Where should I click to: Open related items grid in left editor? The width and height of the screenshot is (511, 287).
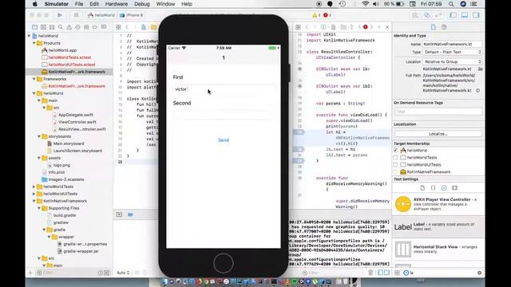[118, 27]
